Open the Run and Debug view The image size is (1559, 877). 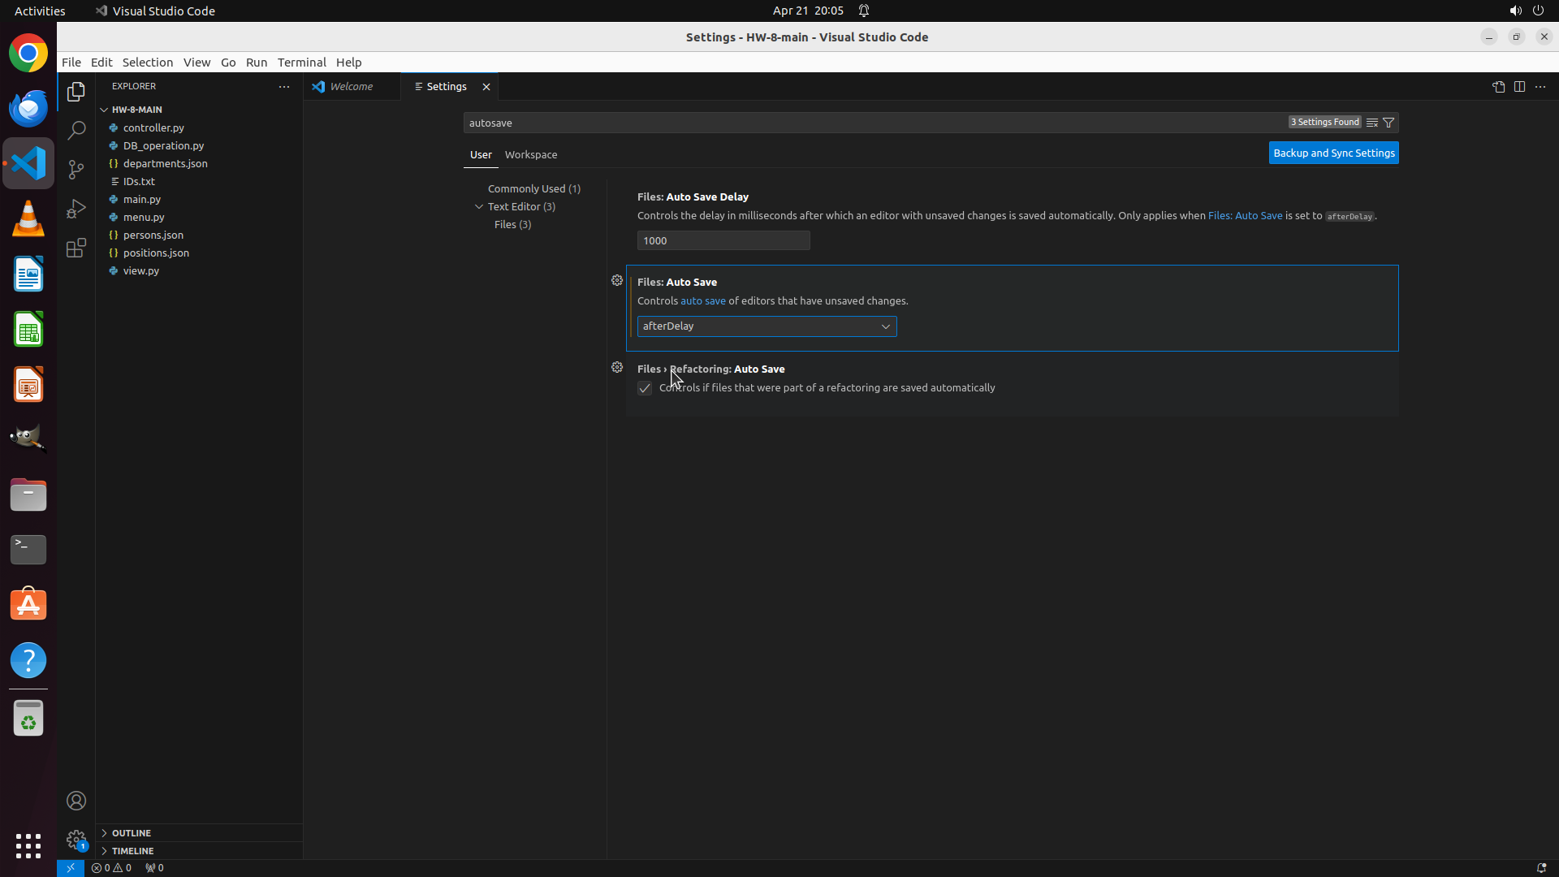76,209
